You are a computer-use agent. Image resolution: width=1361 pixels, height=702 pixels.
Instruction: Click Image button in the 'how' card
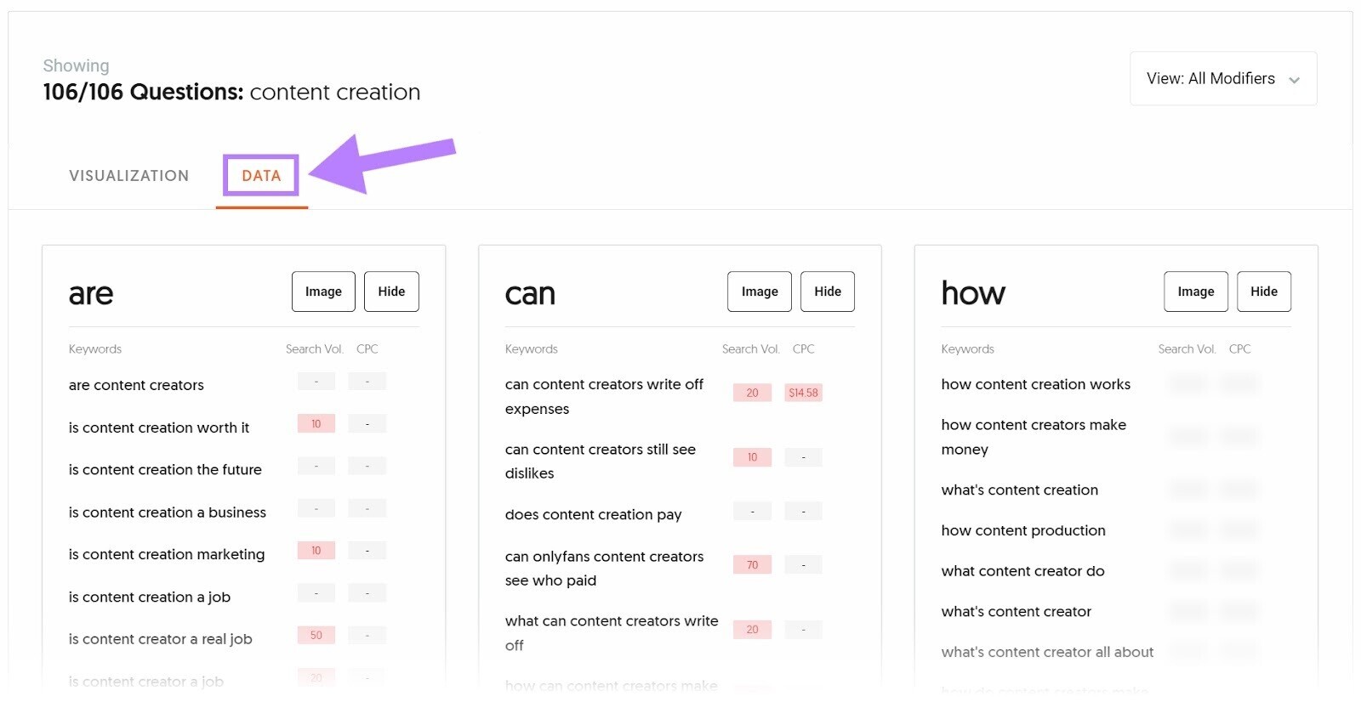click(x=1196, y=292)
